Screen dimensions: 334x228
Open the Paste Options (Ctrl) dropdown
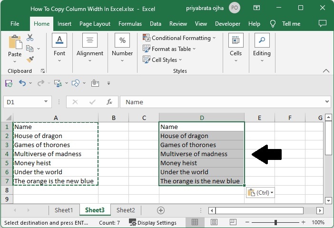(260, 193)
